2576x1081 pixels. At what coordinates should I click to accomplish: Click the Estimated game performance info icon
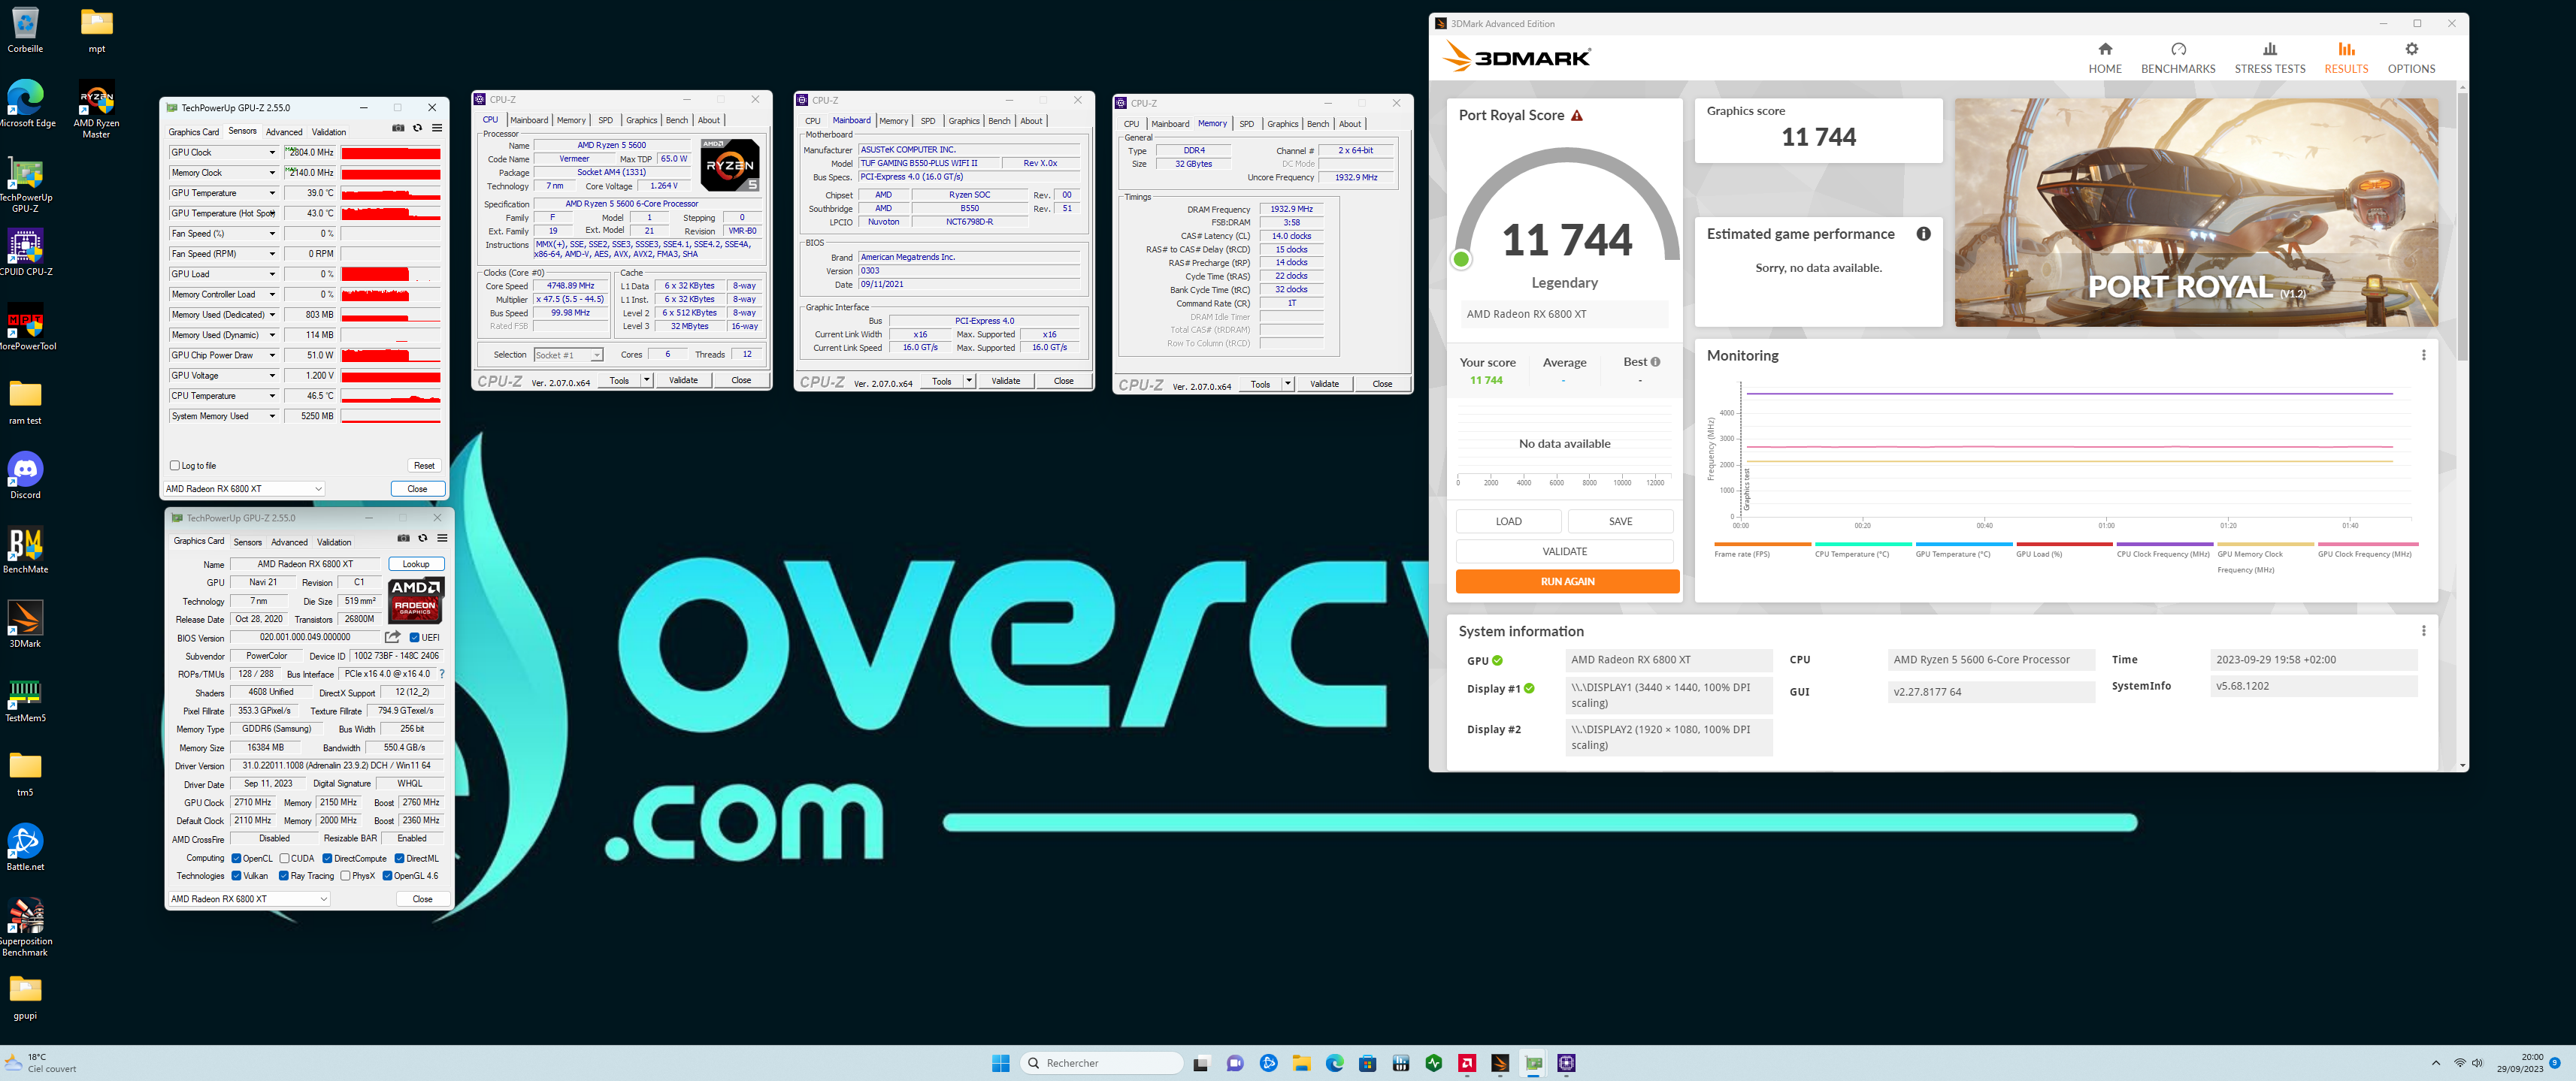click(1923, 234)
